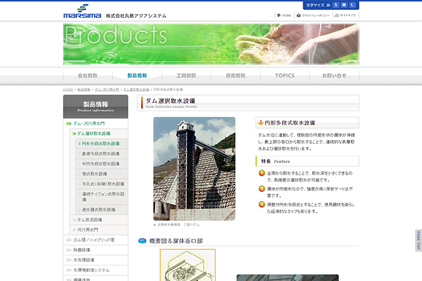Click the dam intake tower photo
This screenshot has height=281, width=422.
point(194,169)
